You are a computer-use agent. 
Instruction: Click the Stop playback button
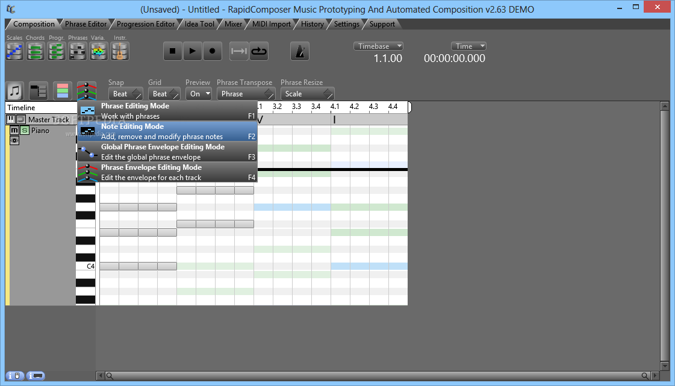point(173,51)
